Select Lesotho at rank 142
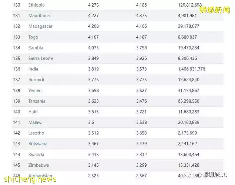The image size is (235, 185). pos(36,133)
